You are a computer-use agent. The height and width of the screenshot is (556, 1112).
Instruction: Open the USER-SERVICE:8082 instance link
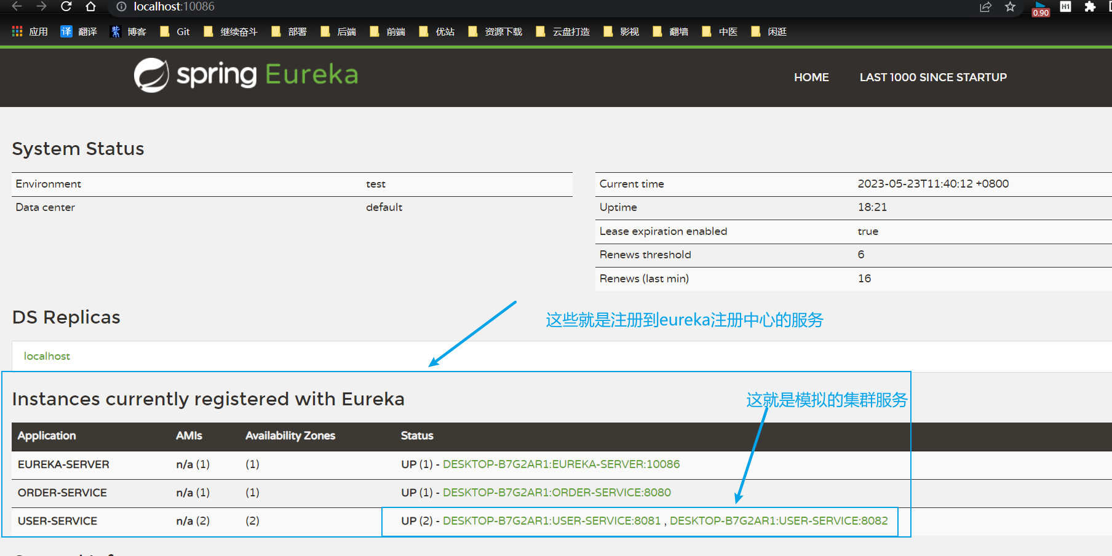(x=779, y=521)
